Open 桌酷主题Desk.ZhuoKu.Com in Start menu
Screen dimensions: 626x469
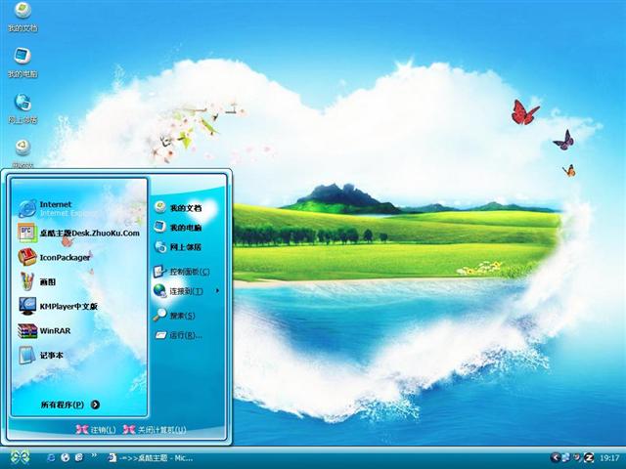[x=78, y=233]
